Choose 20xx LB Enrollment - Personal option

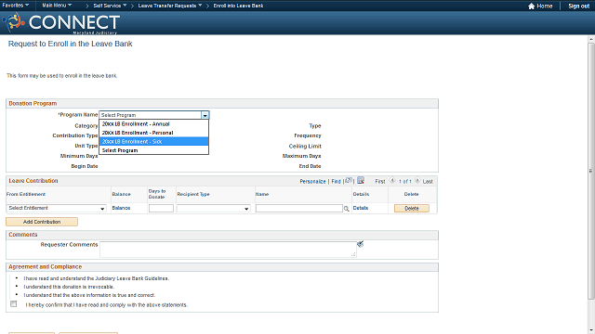tap(153, 133)
